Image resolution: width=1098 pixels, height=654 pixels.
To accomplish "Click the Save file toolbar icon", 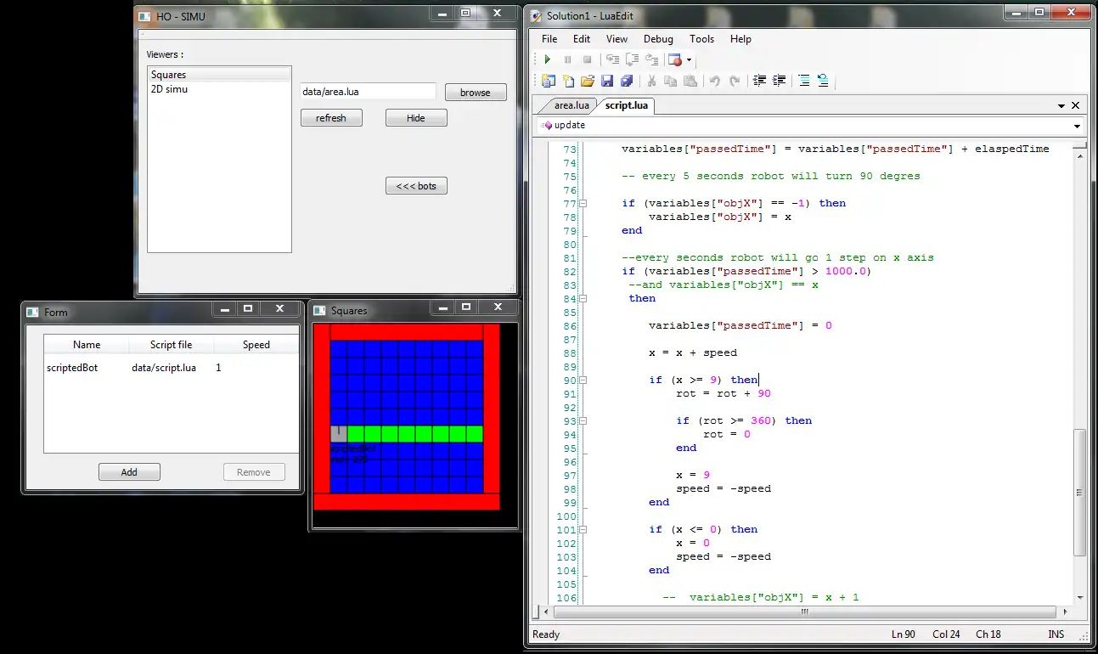I will [x=607, y=82].
